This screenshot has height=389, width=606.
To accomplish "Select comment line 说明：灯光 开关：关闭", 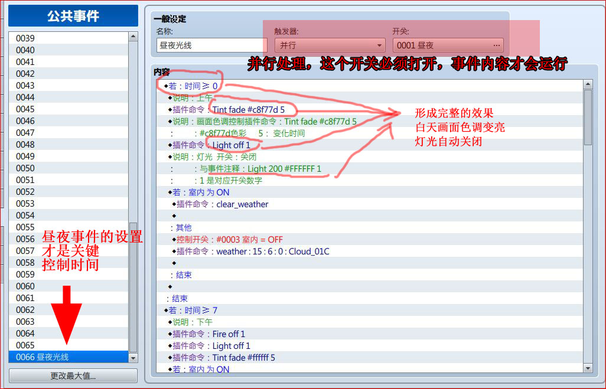I will click(x=370, y=157).
